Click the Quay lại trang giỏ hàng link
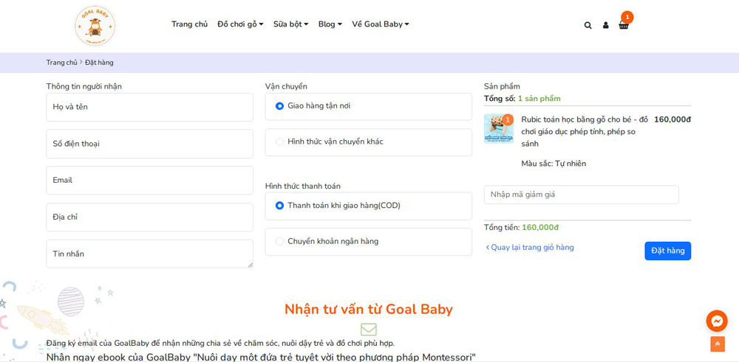 [x=530, y=247]
